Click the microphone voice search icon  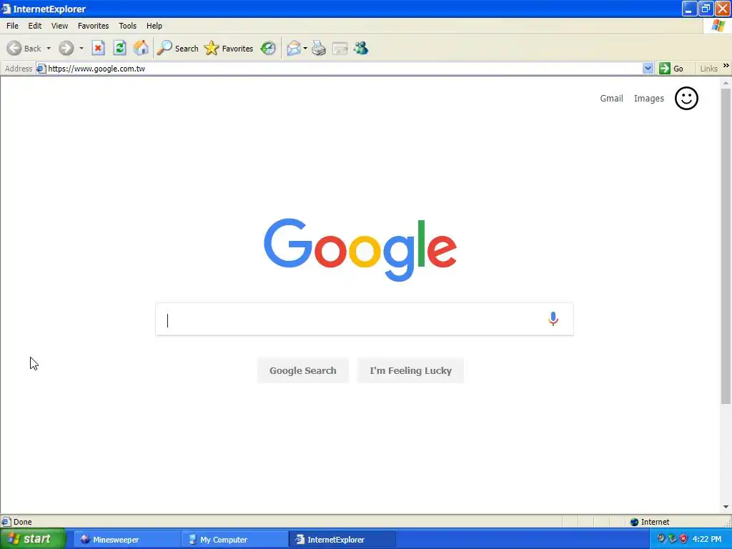click(553, 319)
